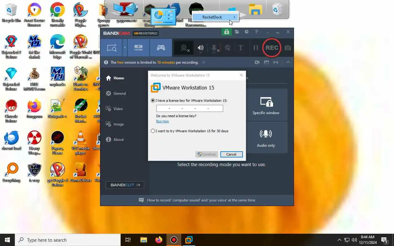The height and width of the screenshot is (246, 394).
Task: Select the Plants vs Zombies desktop icon
Action: point(81,78)
